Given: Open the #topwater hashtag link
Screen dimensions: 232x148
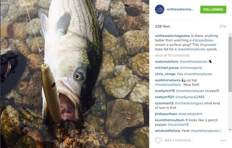Looking at the screenshot, I should pos(208,45).
